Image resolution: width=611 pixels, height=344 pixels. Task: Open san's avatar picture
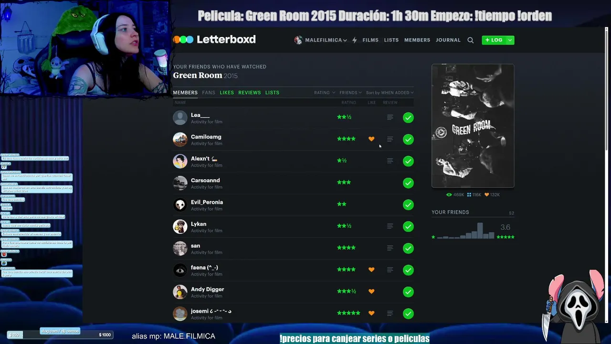pyautogui.click(x=180, y=248)
